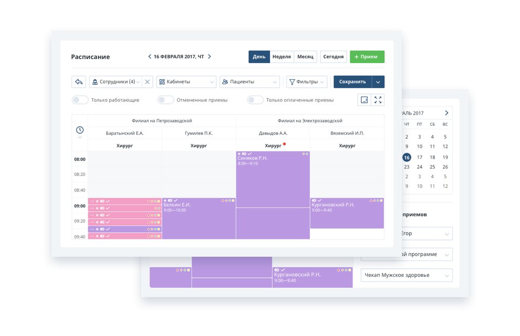
Task: Go to previous day with left chevron
Action: (x=149, y=57)
